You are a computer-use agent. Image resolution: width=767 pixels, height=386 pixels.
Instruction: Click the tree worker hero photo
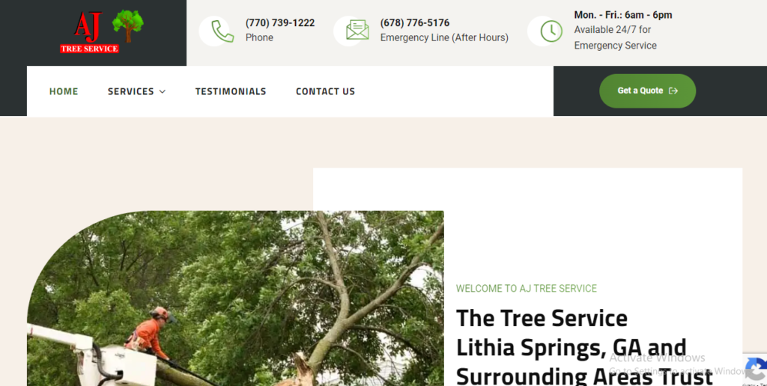pyautogui.click(x=235, y=298)
